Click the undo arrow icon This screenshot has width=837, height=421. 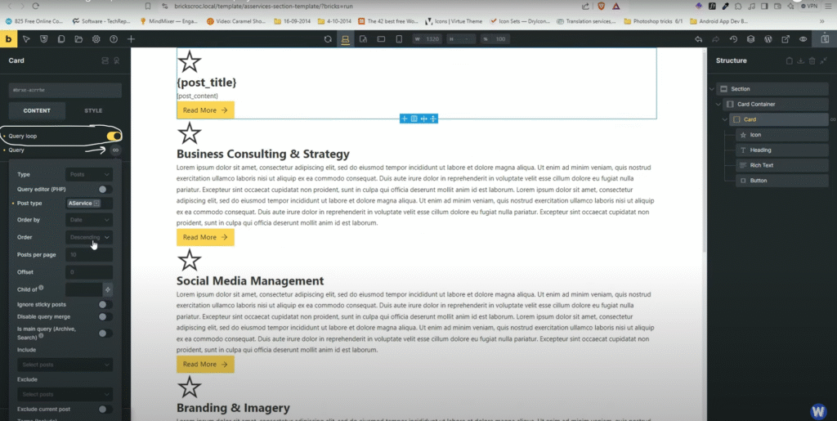(x=698, y=39)
